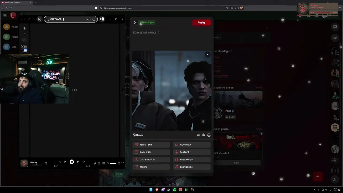Go back in Spotify navigation
Image resolution: width=343 pixels, height=193 pixels.
(x=29, y=19)
